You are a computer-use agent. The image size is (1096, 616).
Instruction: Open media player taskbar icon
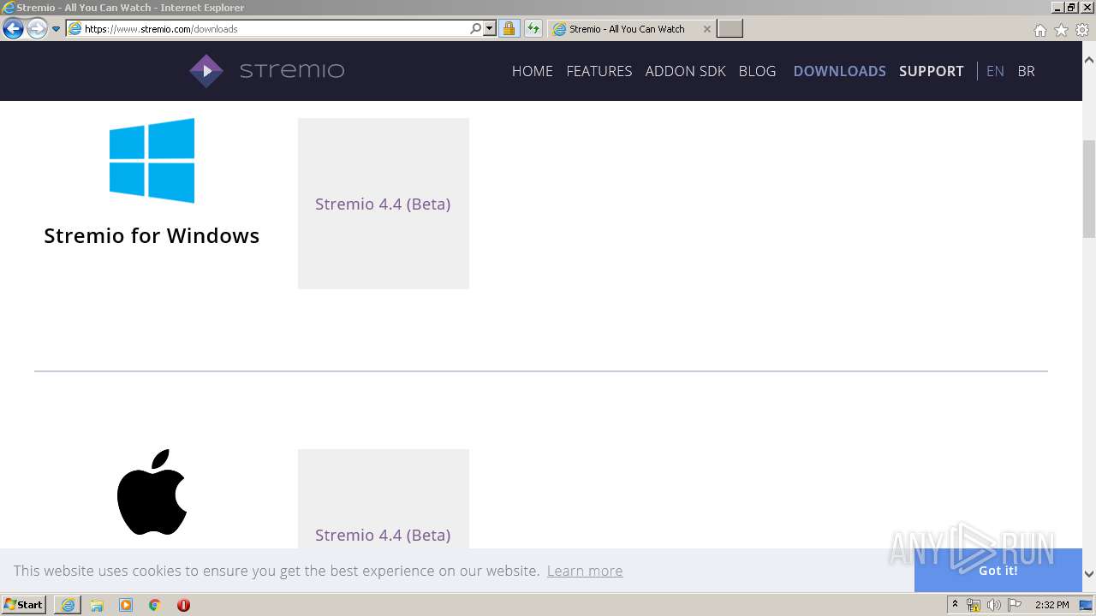pyautogui.click(x=126, y=605)
